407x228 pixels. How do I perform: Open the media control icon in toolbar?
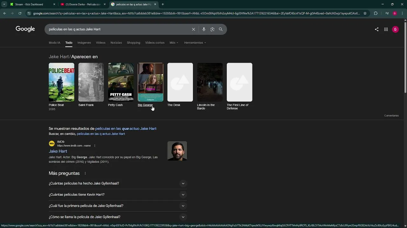[x=387, y=13]
